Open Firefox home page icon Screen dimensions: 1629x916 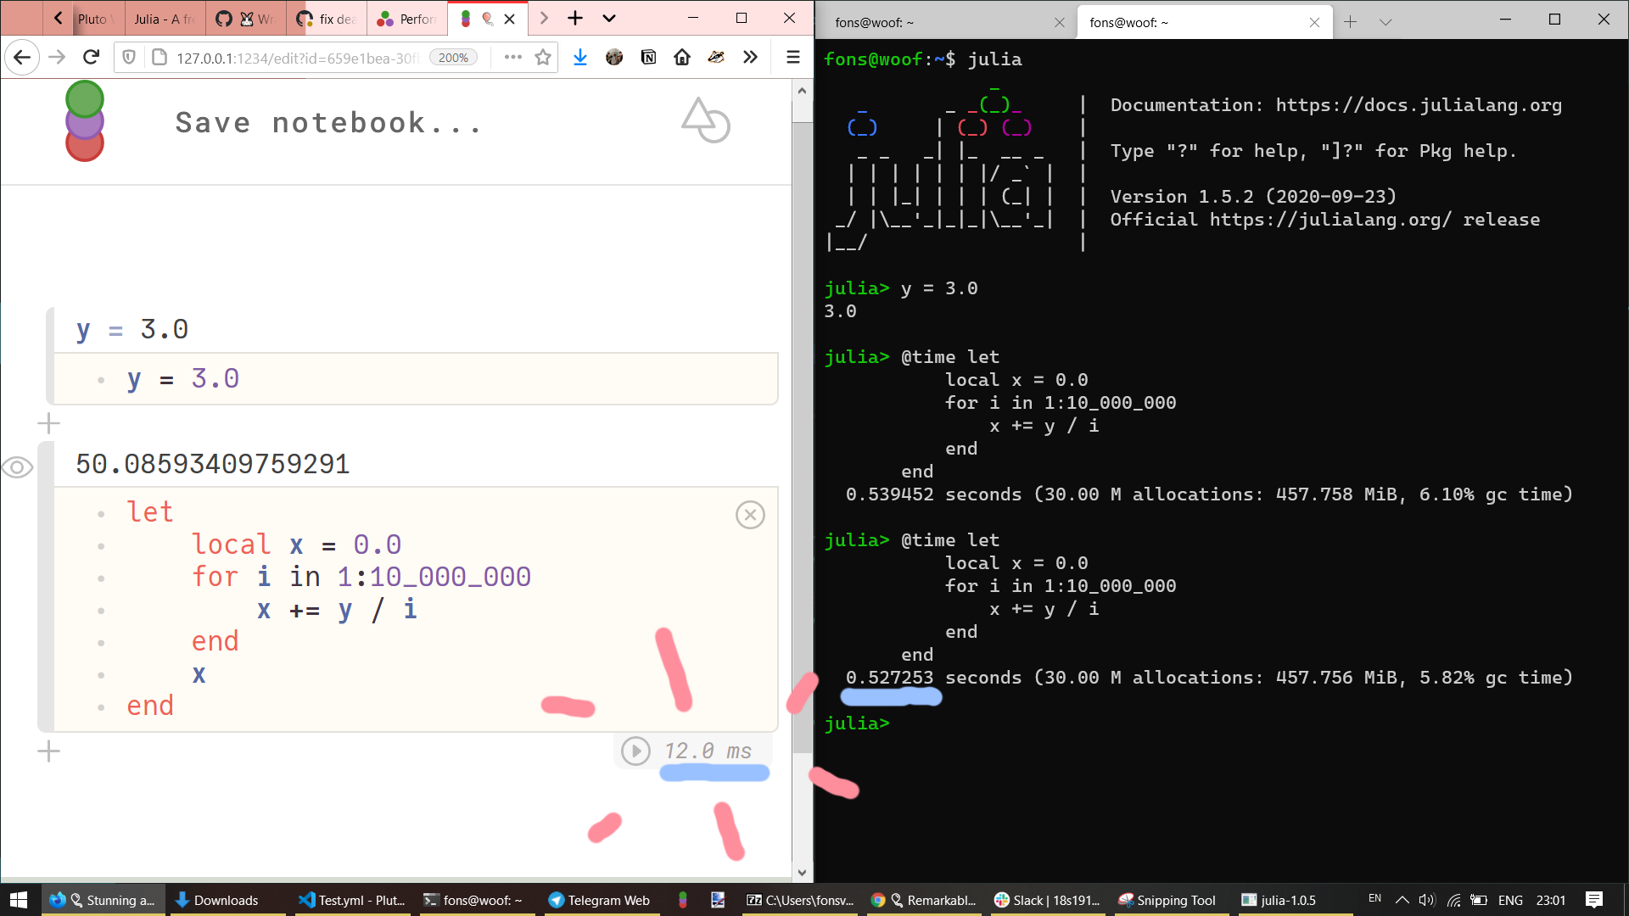click(x=682, y=58)
